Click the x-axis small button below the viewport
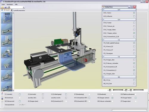149x112 pixels. point(110,90)
